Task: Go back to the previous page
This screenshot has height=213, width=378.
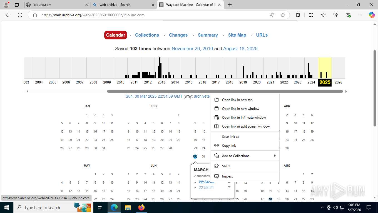Action: (8, 15)
